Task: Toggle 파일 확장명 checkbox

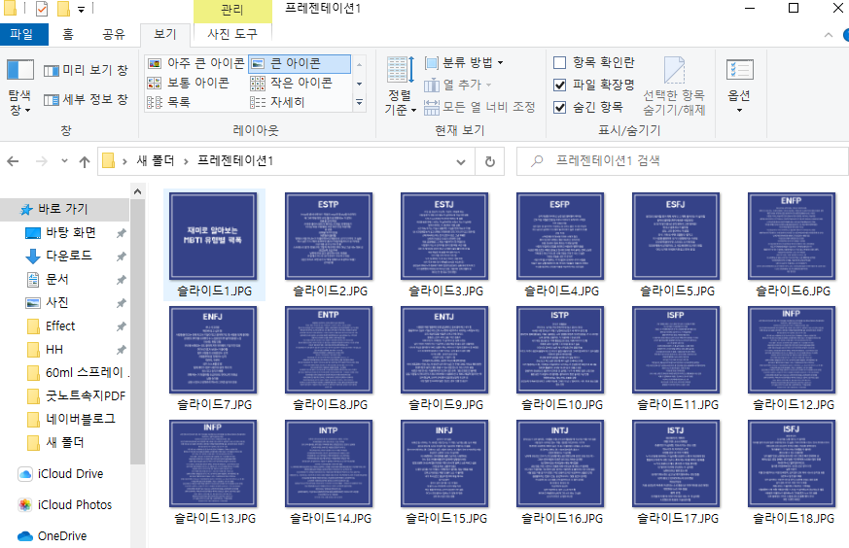Action: coord(560,85)
